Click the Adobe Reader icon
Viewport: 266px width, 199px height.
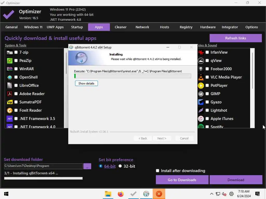[x=10, y=94]
